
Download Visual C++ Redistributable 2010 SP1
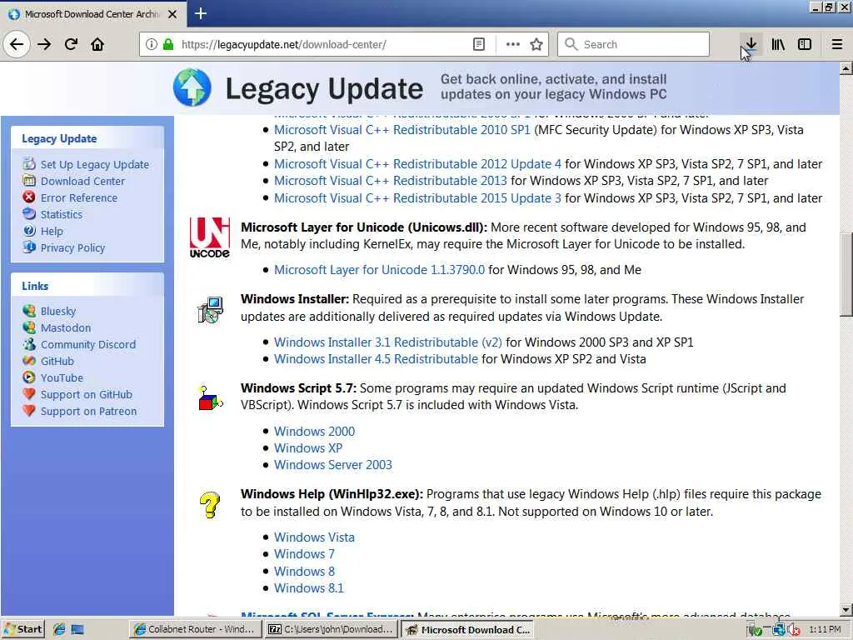click(x=402, y=129)
